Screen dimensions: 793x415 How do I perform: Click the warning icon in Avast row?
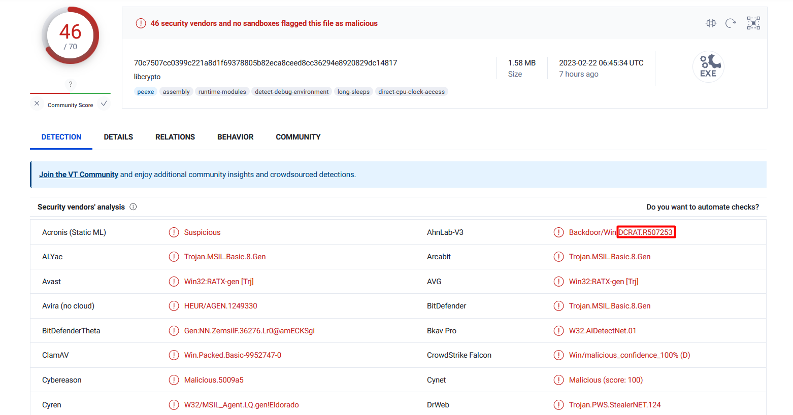tap(174, 282)
